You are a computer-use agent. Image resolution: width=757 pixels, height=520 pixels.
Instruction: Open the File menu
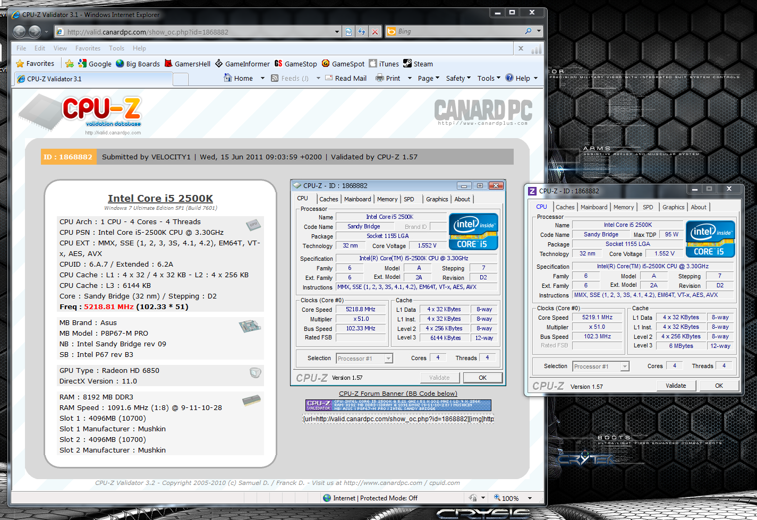point(21,48)
